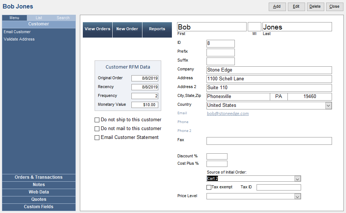Toggle Email Customer Statement checkbox
This screenshot has width=346, height=213.
(x=97, y=137)
